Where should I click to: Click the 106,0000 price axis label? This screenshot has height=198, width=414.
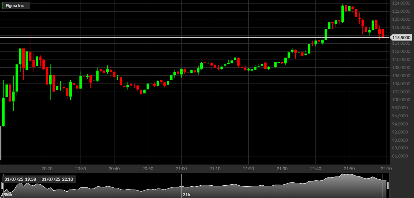click(x=401, y=76)
